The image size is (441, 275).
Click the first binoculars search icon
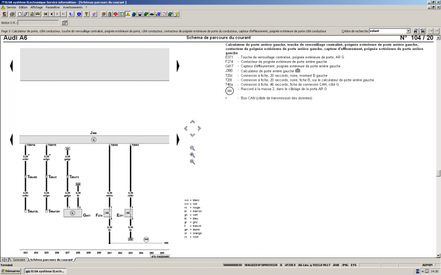point(416,31)
